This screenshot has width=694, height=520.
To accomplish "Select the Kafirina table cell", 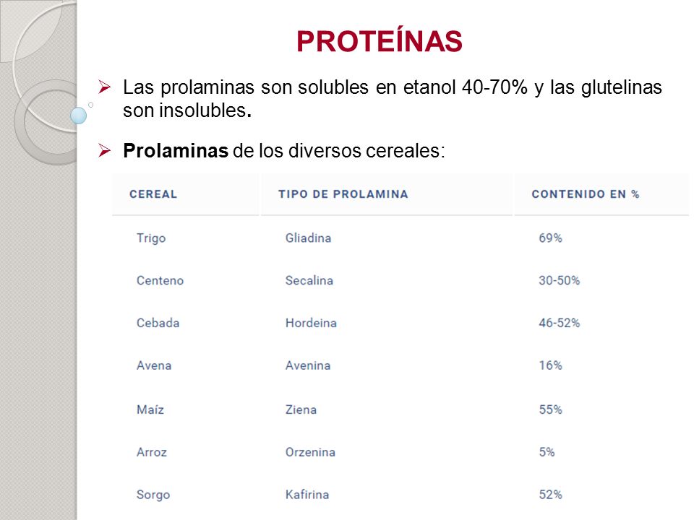I will pyautogui.click(x=307, y=494).
